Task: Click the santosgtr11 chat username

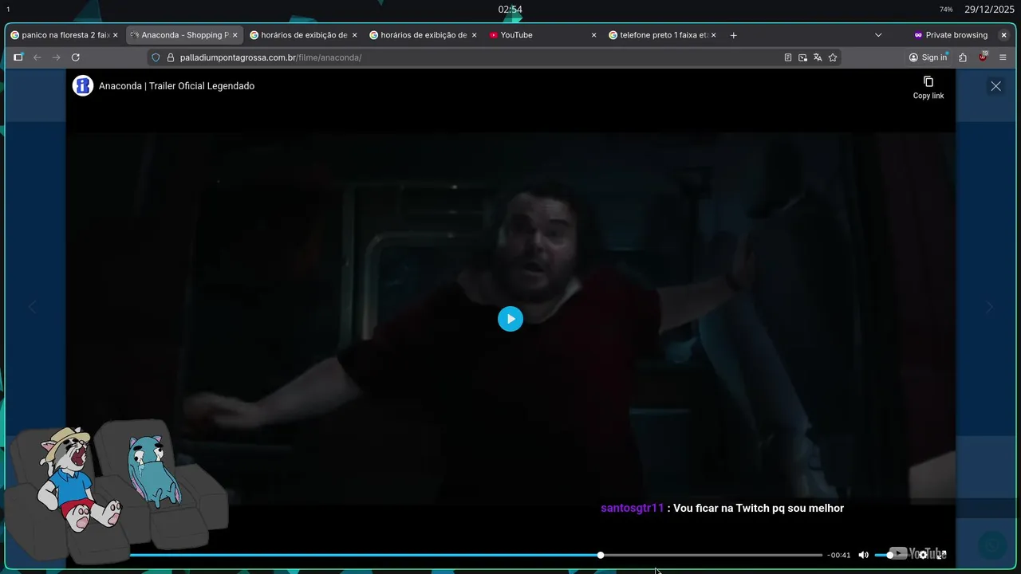Action: pos(632,508)
